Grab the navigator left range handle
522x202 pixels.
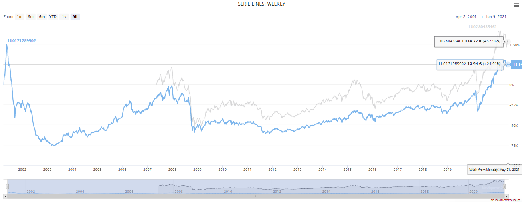pyautogui.click(x=7, y=186)
